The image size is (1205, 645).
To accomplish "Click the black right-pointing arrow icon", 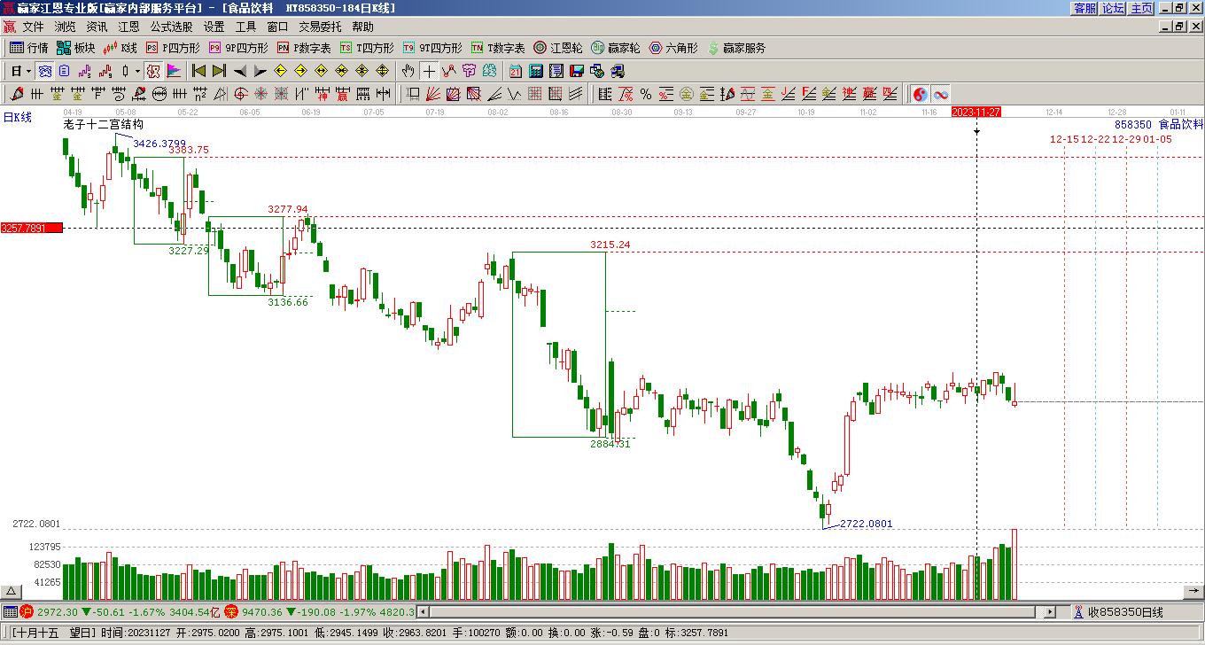I will [260, 71].
